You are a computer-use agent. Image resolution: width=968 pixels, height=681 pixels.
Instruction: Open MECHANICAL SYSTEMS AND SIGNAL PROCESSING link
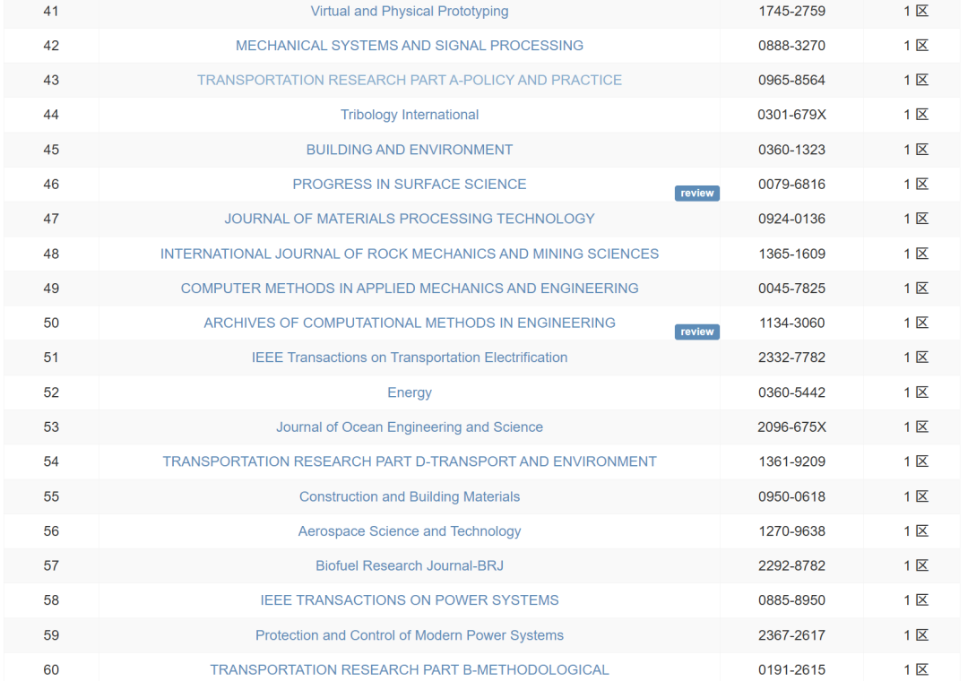coord(410,46)
